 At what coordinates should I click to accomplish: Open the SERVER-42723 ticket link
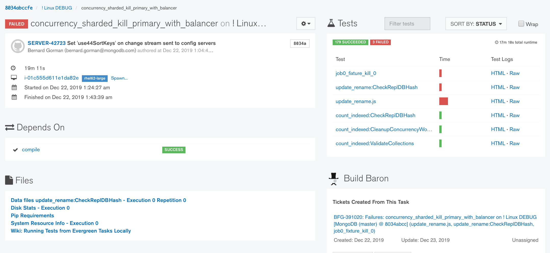[x=47, y=43]
